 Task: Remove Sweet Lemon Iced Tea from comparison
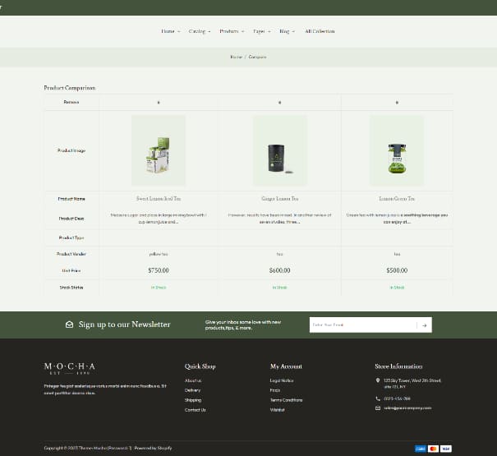(159, 102)
